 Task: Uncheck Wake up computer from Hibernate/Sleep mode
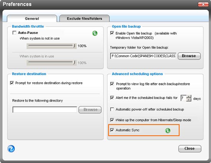pos(112,120)
